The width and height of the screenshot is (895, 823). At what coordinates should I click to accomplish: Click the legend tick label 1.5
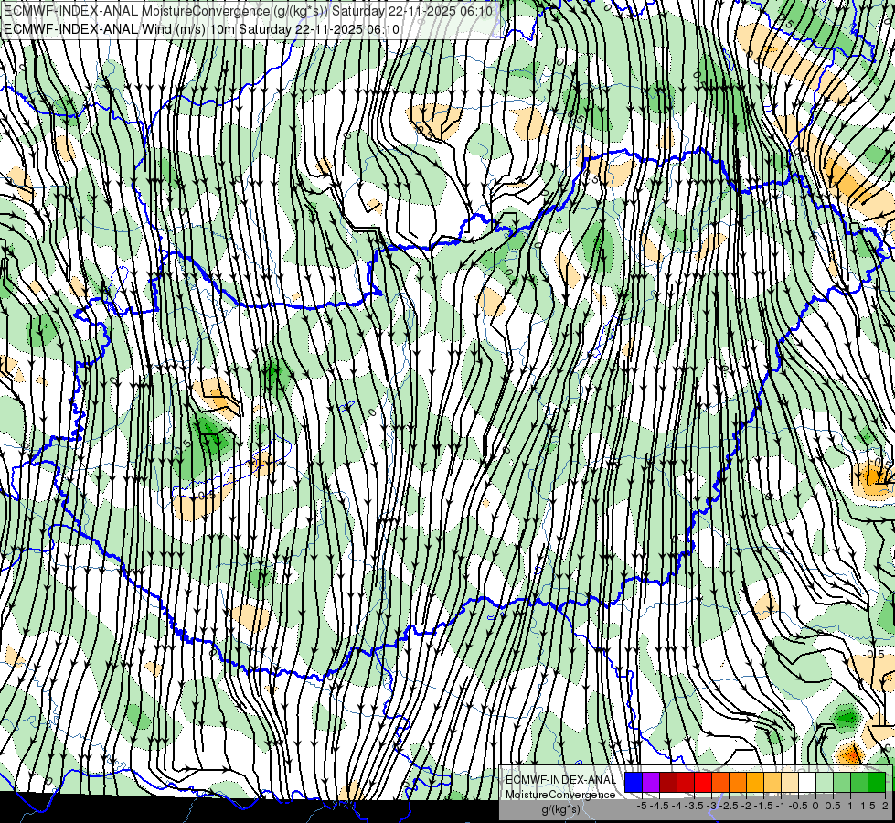(868, 806)
